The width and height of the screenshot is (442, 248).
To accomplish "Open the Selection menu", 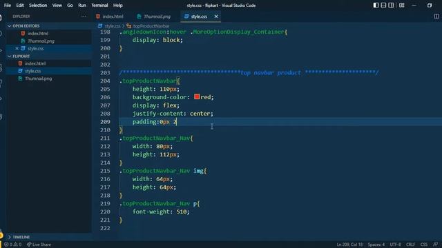I will tap(38, 5).
